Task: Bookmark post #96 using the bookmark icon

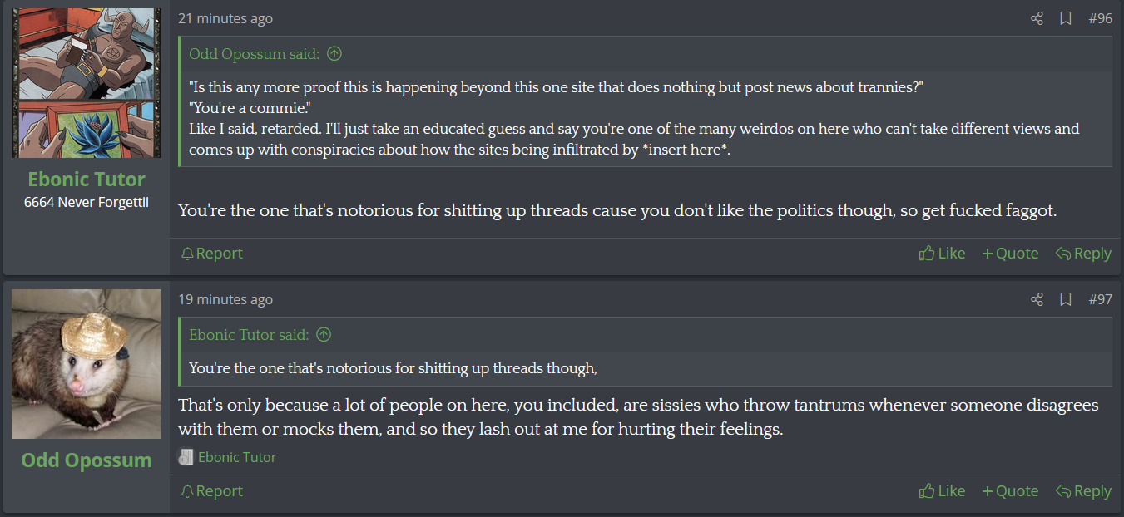Action: pyautogui.click(x=1065, y=18)
